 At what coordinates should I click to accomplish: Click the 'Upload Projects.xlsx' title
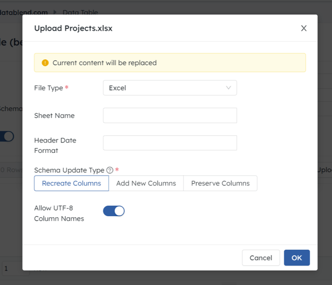coord(73,28)
